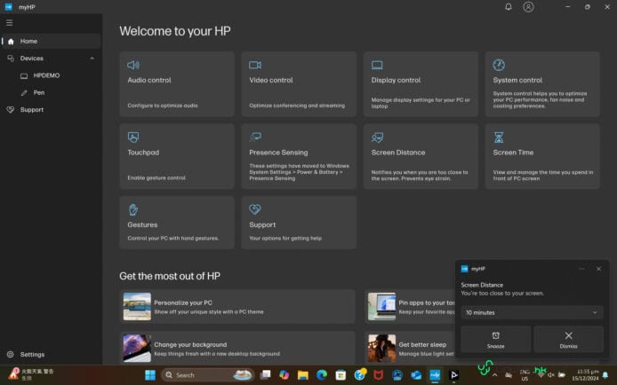This screenshot has height=385, width=617.
Task: Click the Video control camera icon
Action: [255, 65]
